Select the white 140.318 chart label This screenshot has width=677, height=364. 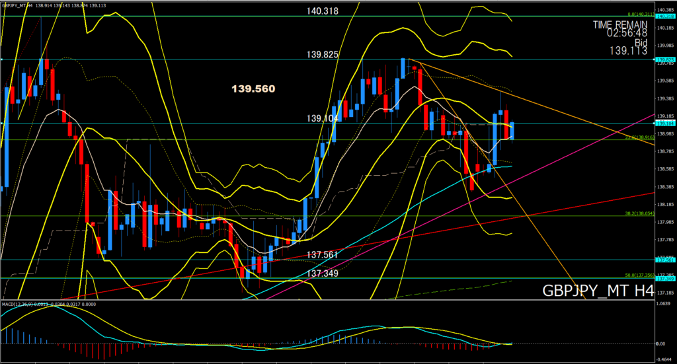[x=323, y=11]
